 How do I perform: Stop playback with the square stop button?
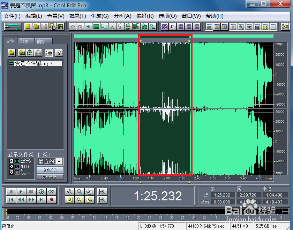pyautogui.click(x=11, y=192)
